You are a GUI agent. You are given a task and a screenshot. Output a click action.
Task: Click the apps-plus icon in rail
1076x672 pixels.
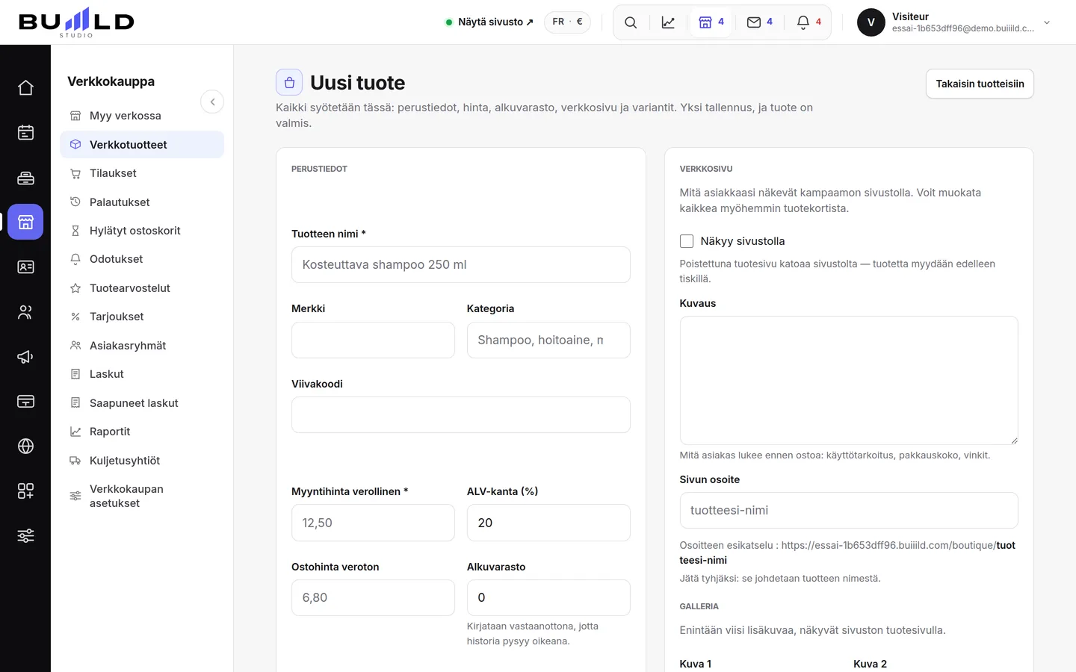click(x=25, y=491)
